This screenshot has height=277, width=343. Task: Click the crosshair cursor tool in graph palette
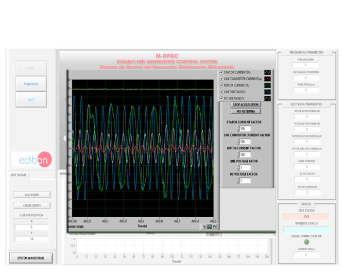[x=205, y=227]
